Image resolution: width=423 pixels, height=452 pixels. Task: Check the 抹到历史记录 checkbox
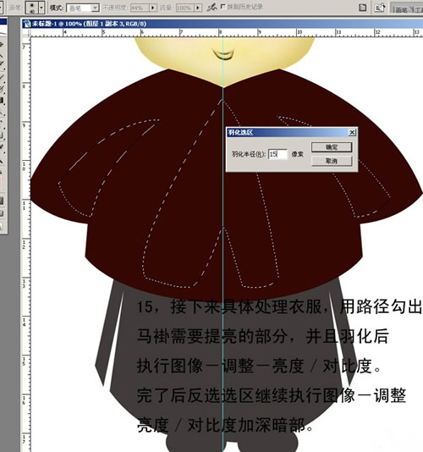(222, 6)
